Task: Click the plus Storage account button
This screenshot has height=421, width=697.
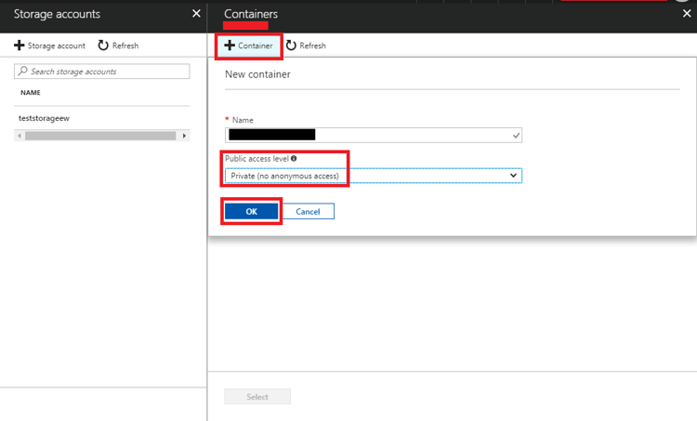Action: click(49, 46)
